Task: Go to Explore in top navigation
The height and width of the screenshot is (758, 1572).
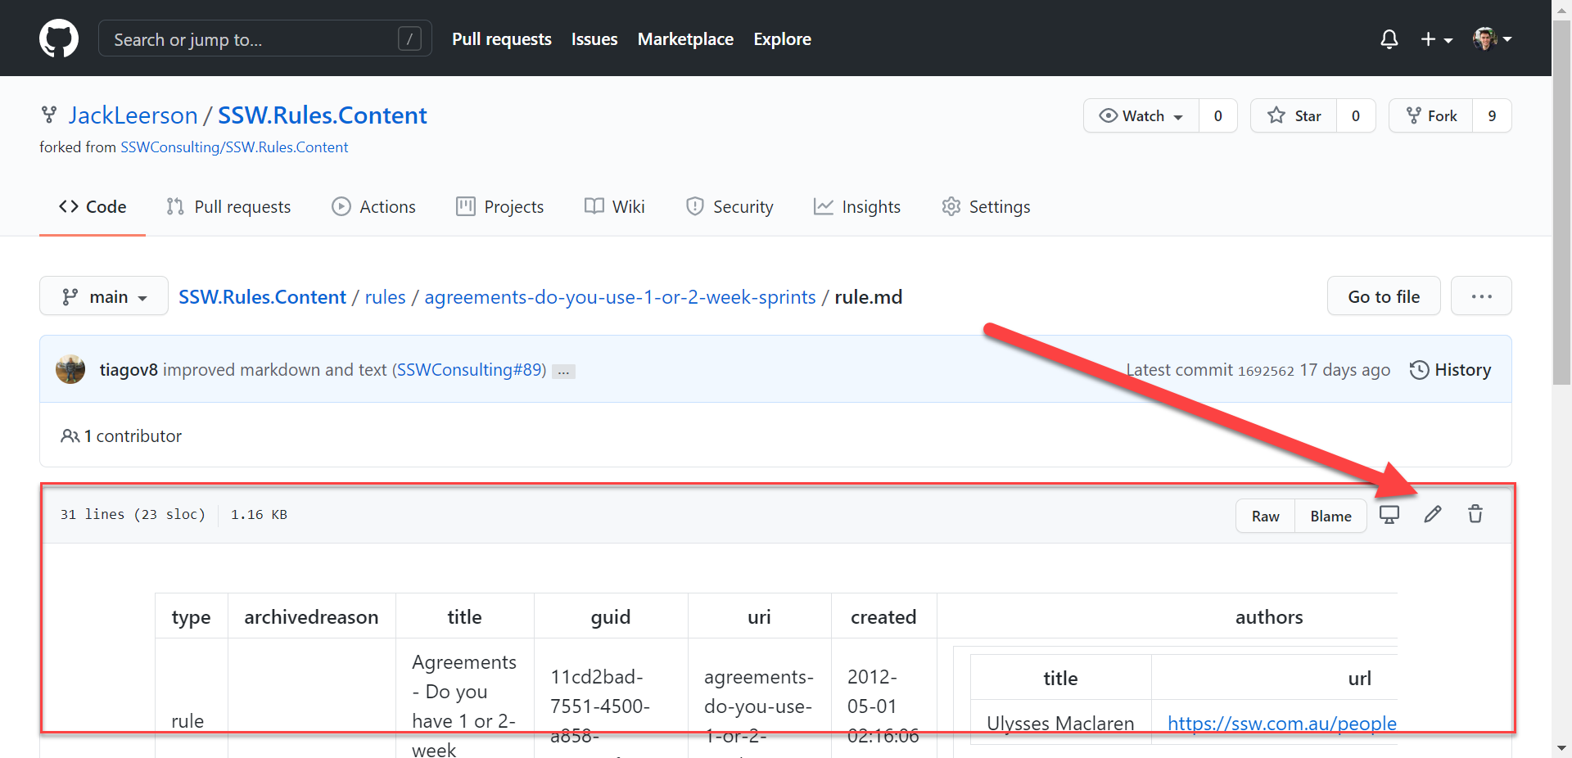Action: click(782, 39)
